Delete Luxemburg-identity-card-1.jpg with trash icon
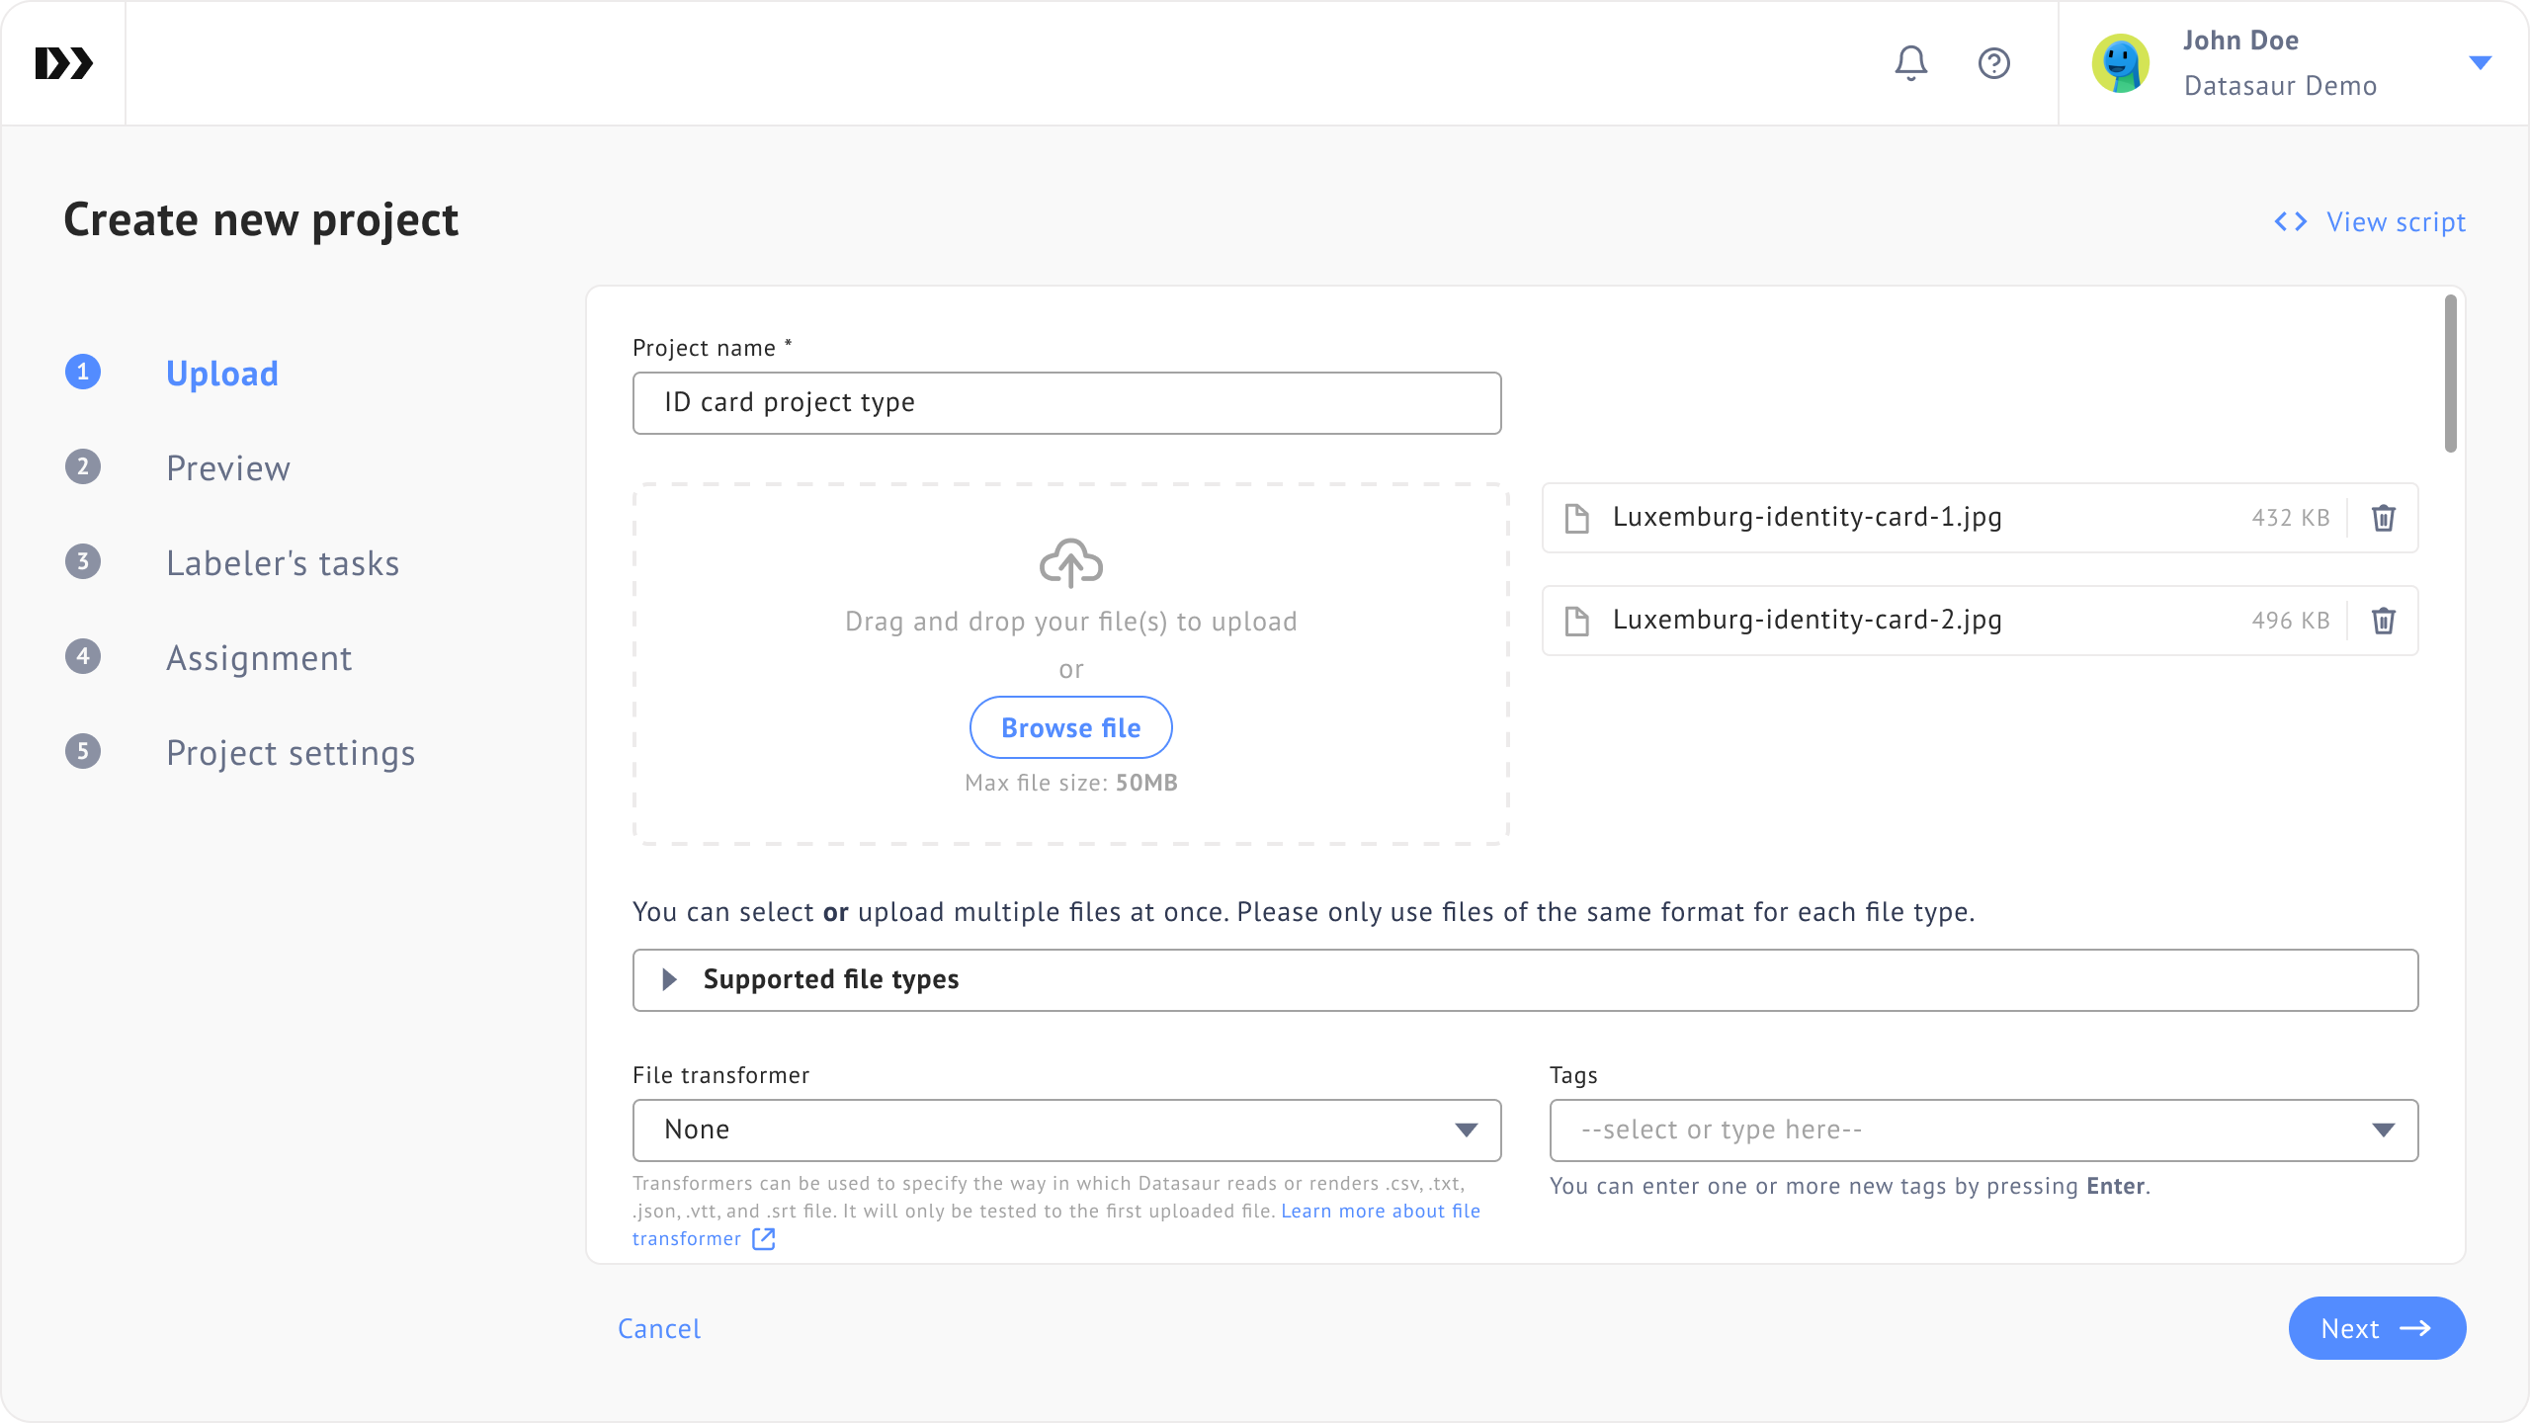The image size is (2530, 1423). tap(2383, 518)
